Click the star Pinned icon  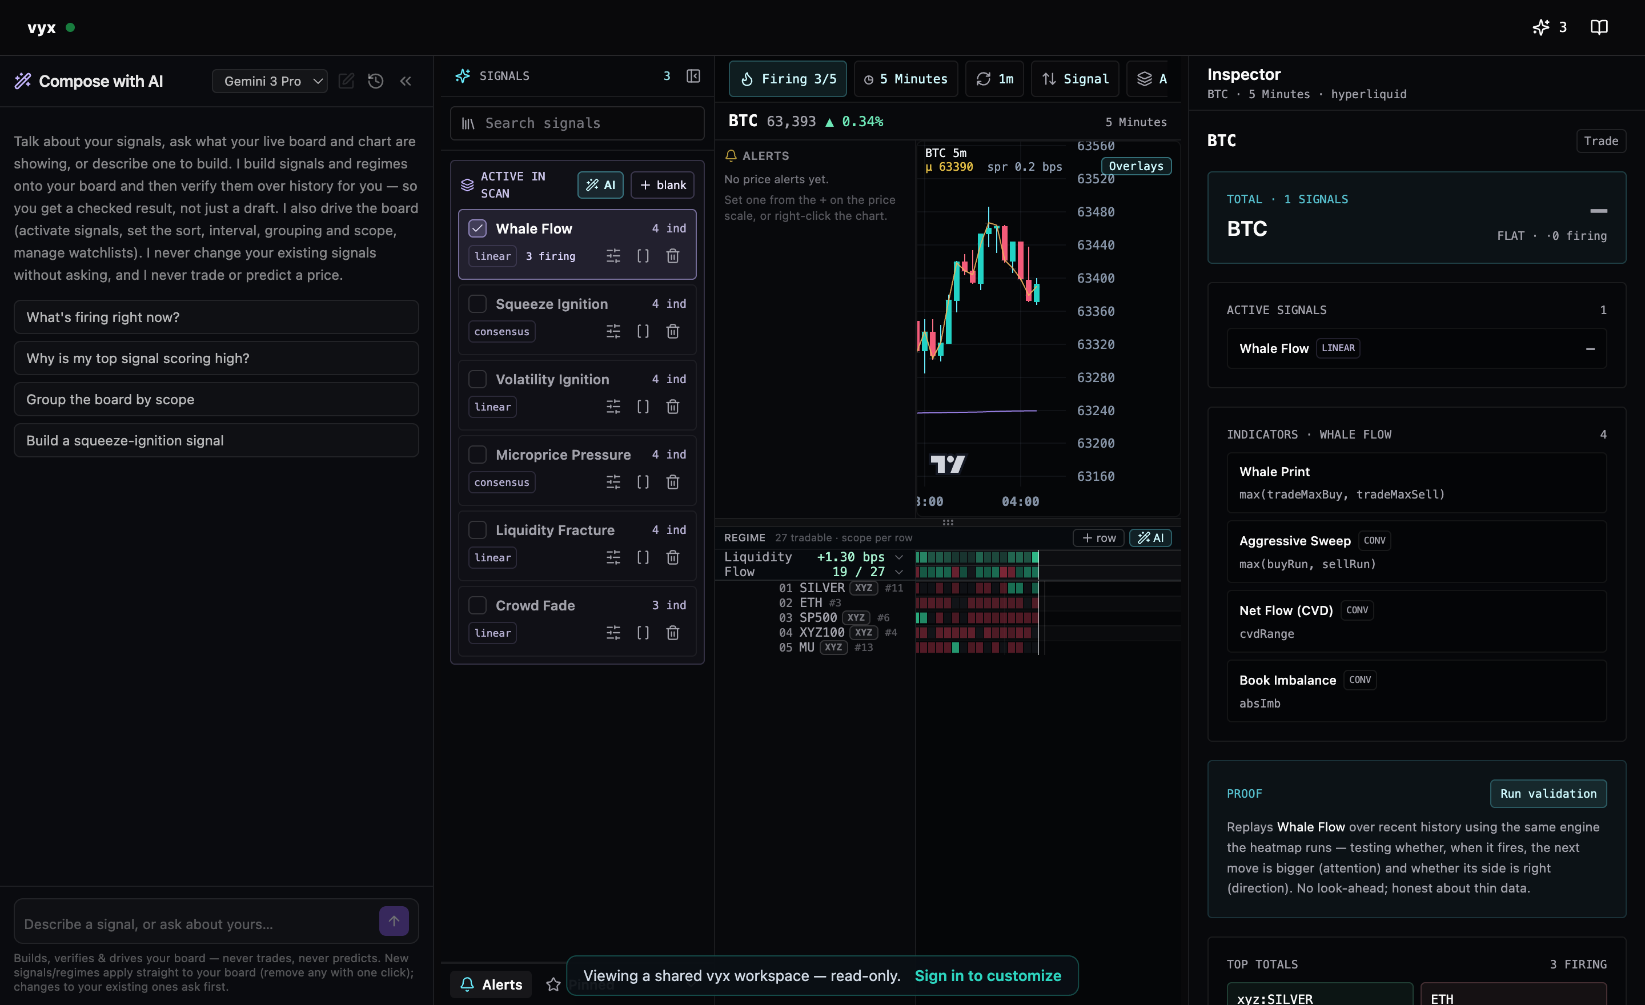pos(553,984)
